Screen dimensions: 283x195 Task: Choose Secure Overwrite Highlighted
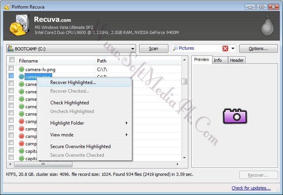[x=85, y=147]
